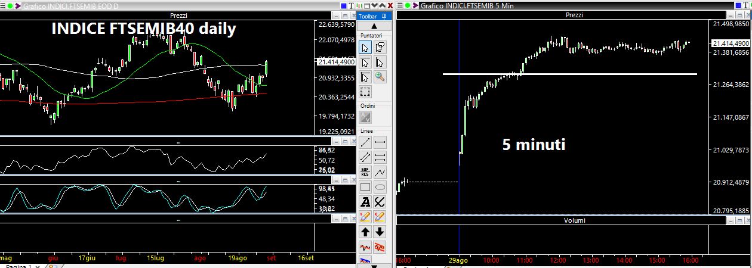Click price level 21.264,3862 on 5 Min axis
Viewport: 752px width, 268px height.
tap(731, 85)
